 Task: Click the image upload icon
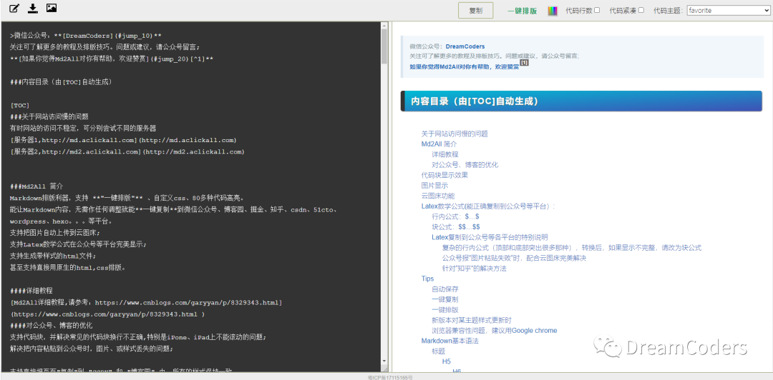[x=52, y=8]
